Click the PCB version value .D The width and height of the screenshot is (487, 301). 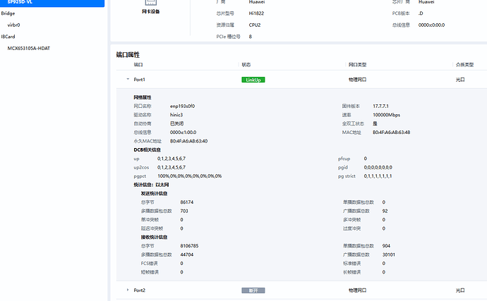click(421, 13)
